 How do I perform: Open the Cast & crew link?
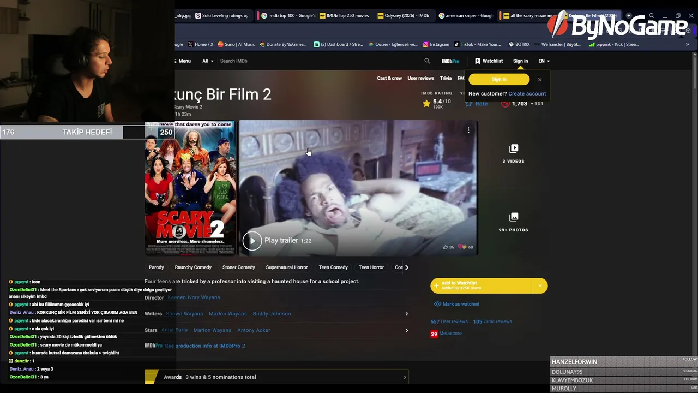389,78
